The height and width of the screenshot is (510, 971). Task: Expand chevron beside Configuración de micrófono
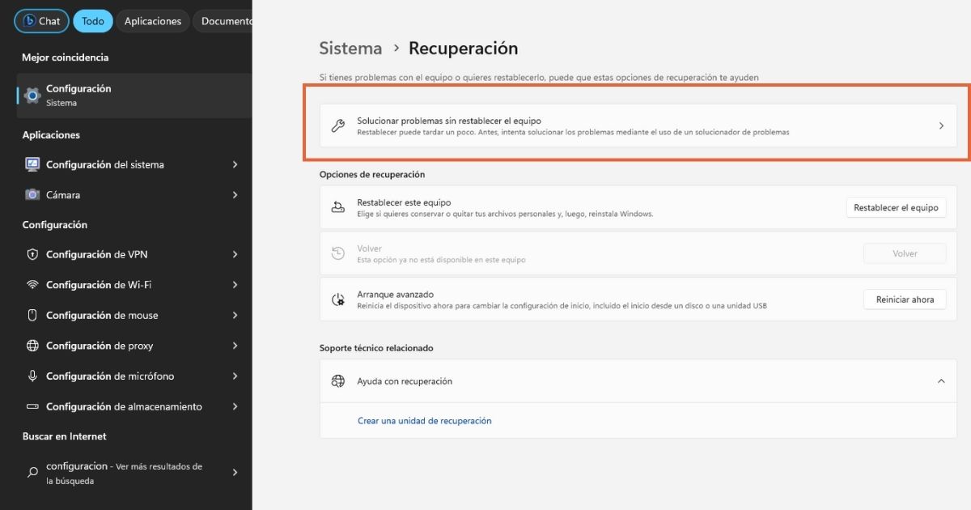235,376
